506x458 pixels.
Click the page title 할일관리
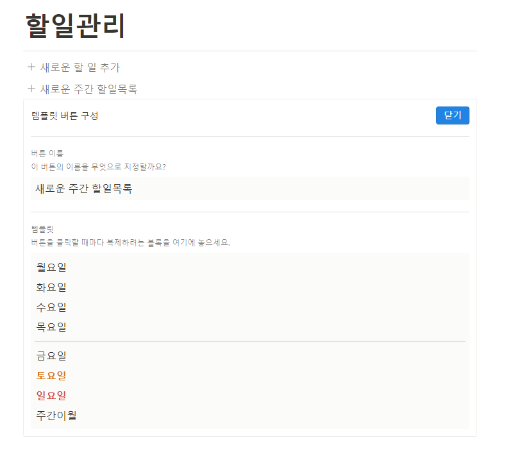pyautogui.click(x=75, y=26)
